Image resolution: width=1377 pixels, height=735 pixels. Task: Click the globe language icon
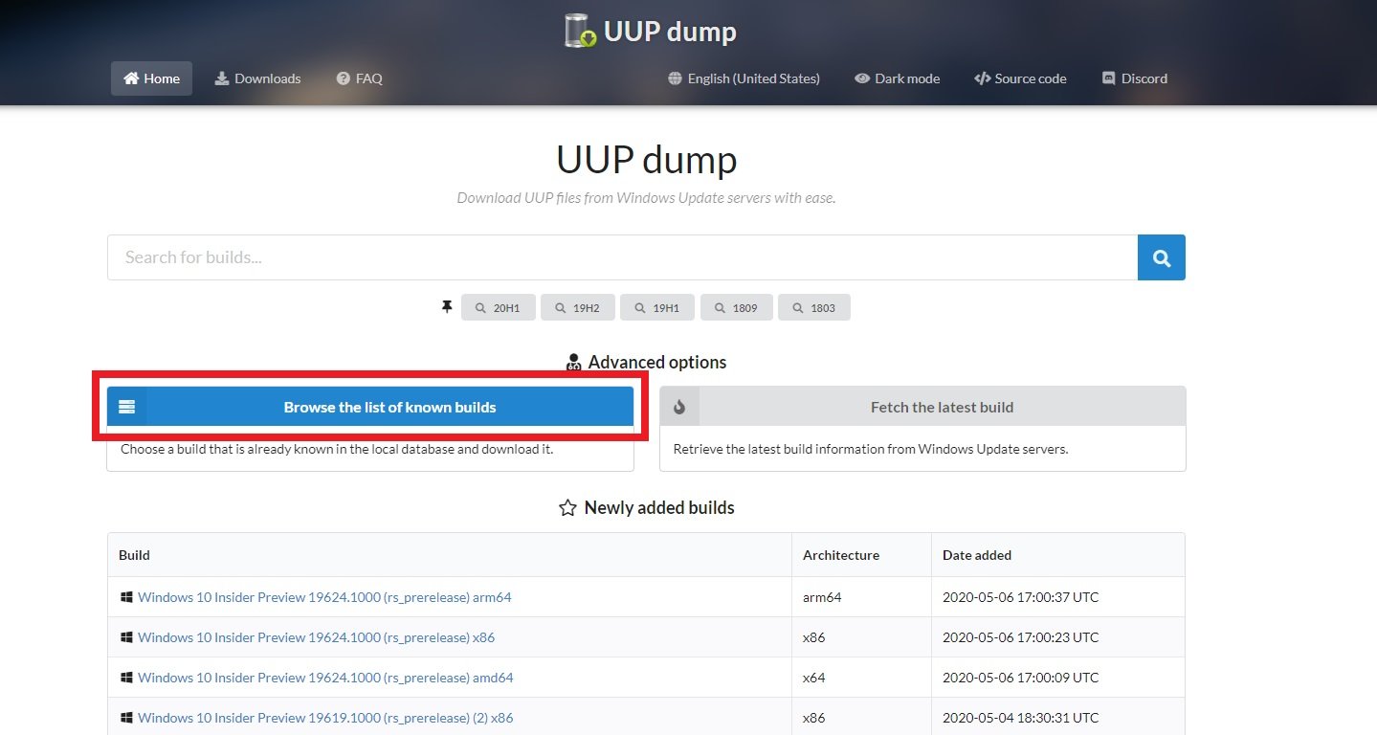pyautogui.click(x=675, y=78)
